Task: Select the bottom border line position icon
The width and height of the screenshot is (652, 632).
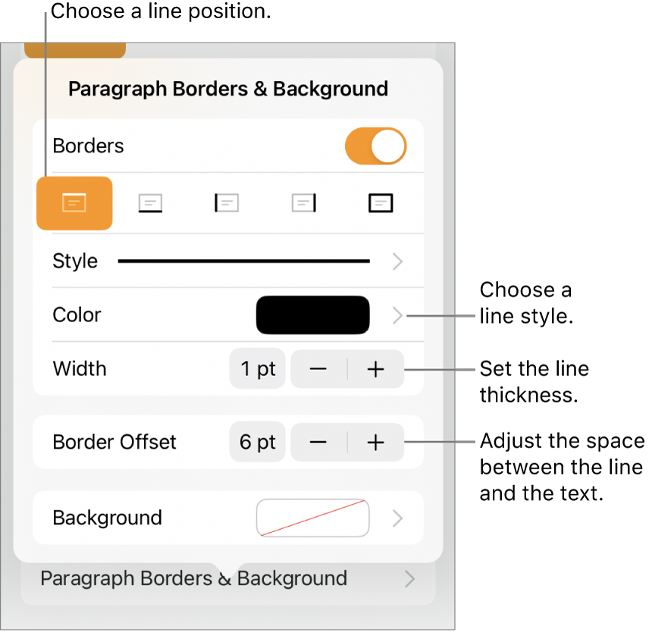Action: [151, 203]
